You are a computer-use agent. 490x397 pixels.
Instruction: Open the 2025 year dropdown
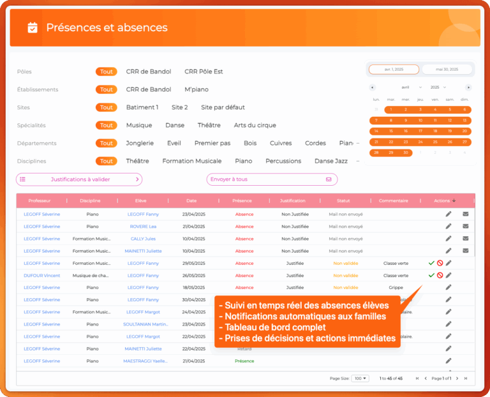438,87
